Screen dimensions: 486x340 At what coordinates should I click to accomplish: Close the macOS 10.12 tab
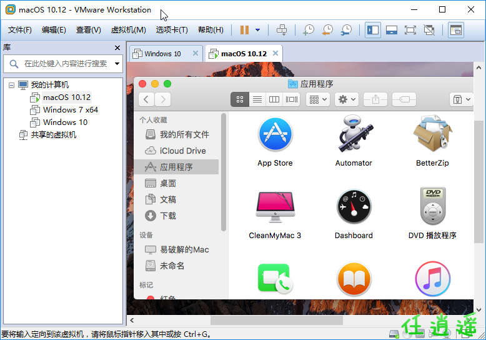coord(275,53)
